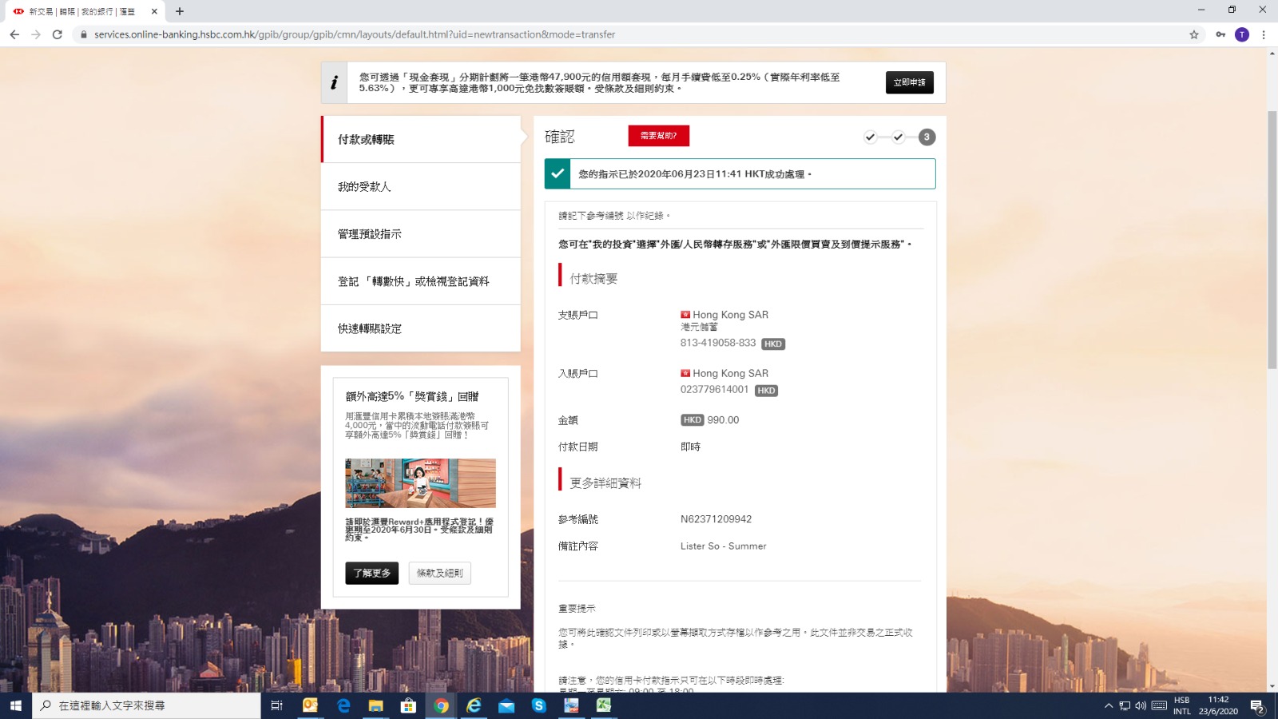This screenshot has width=1278, height=719.
Task: Open a new browser tab
Action: pos(180,11)
